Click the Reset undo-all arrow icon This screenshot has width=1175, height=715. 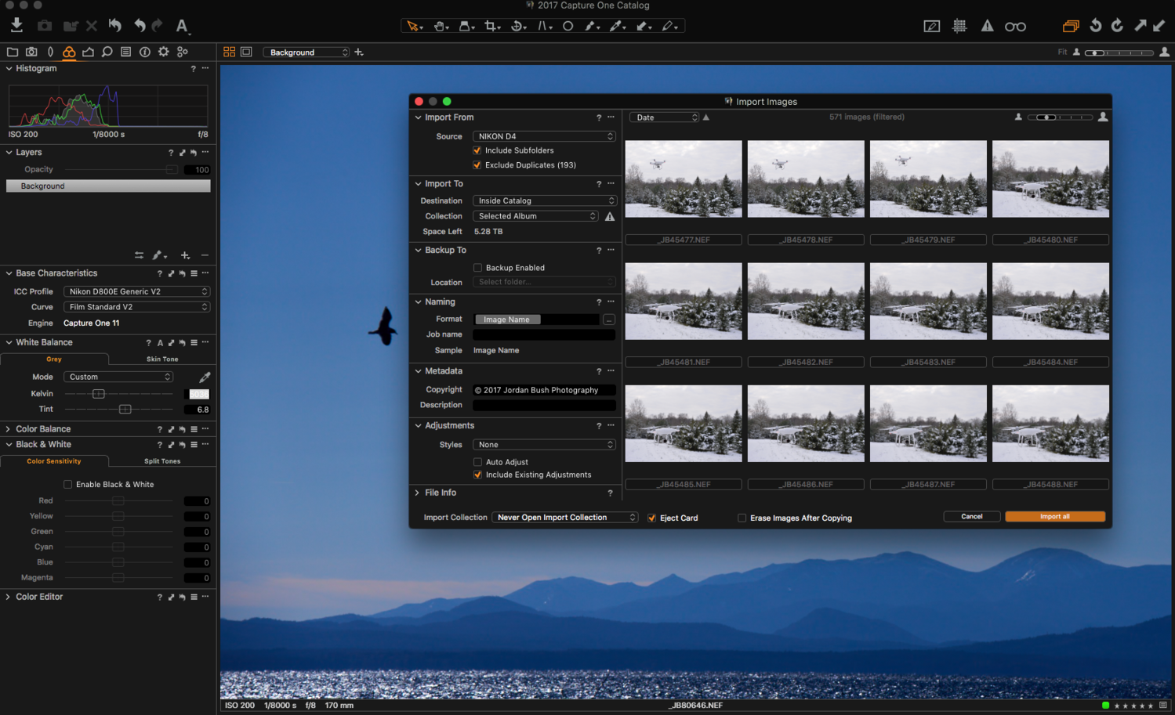tap(114, 25)
